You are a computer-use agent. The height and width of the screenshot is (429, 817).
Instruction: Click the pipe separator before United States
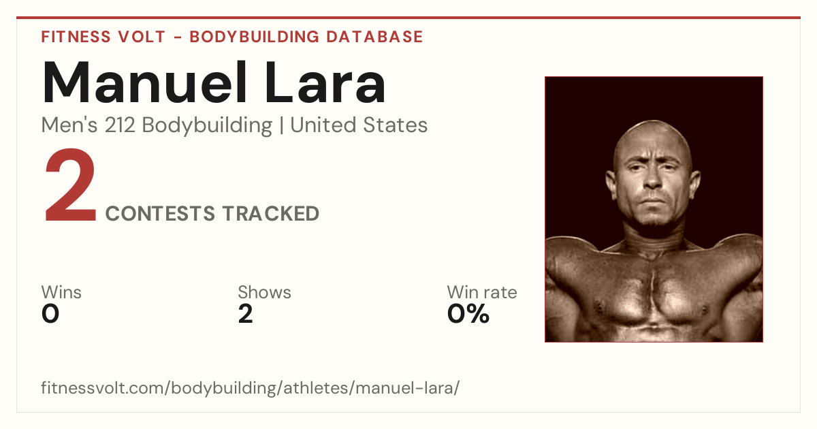tap(282, 126)
